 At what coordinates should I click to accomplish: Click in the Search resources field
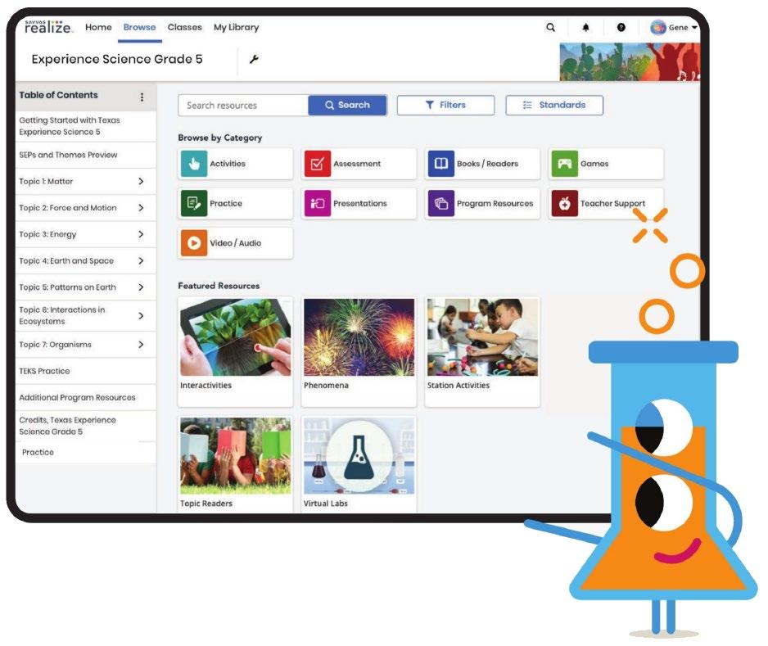click(x=243, y=106)
